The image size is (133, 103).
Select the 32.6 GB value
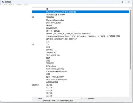[x=49, y=96]
